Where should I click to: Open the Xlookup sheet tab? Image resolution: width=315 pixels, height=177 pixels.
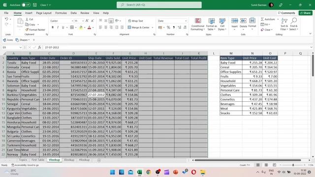[69, 160]
